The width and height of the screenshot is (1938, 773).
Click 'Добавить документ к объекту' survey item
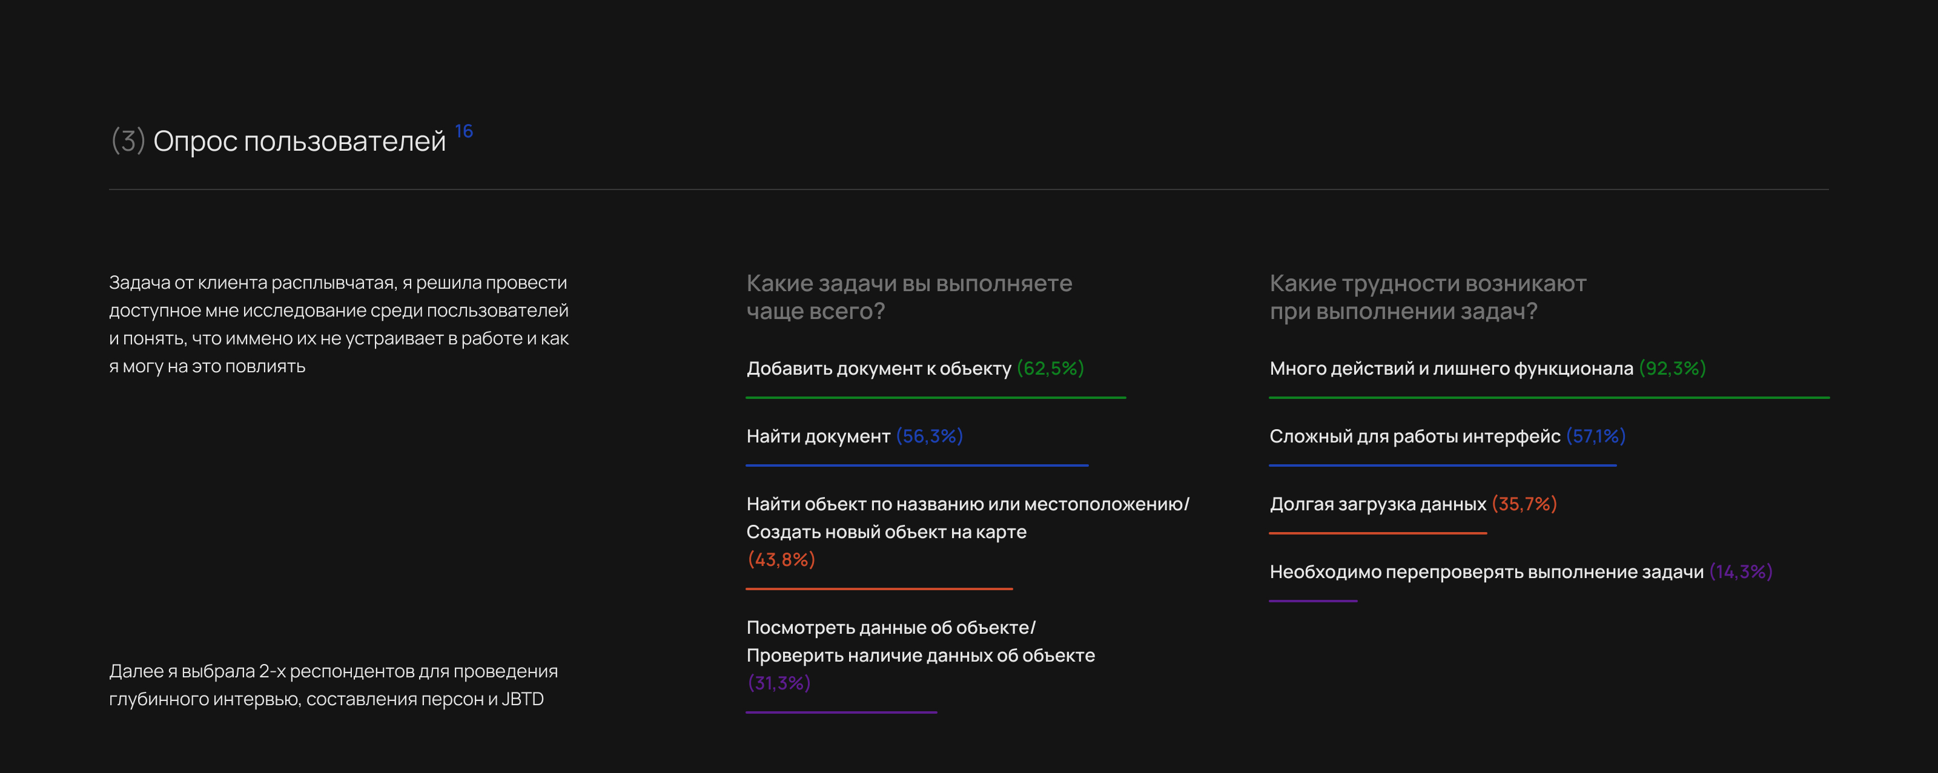click(878, 369)
